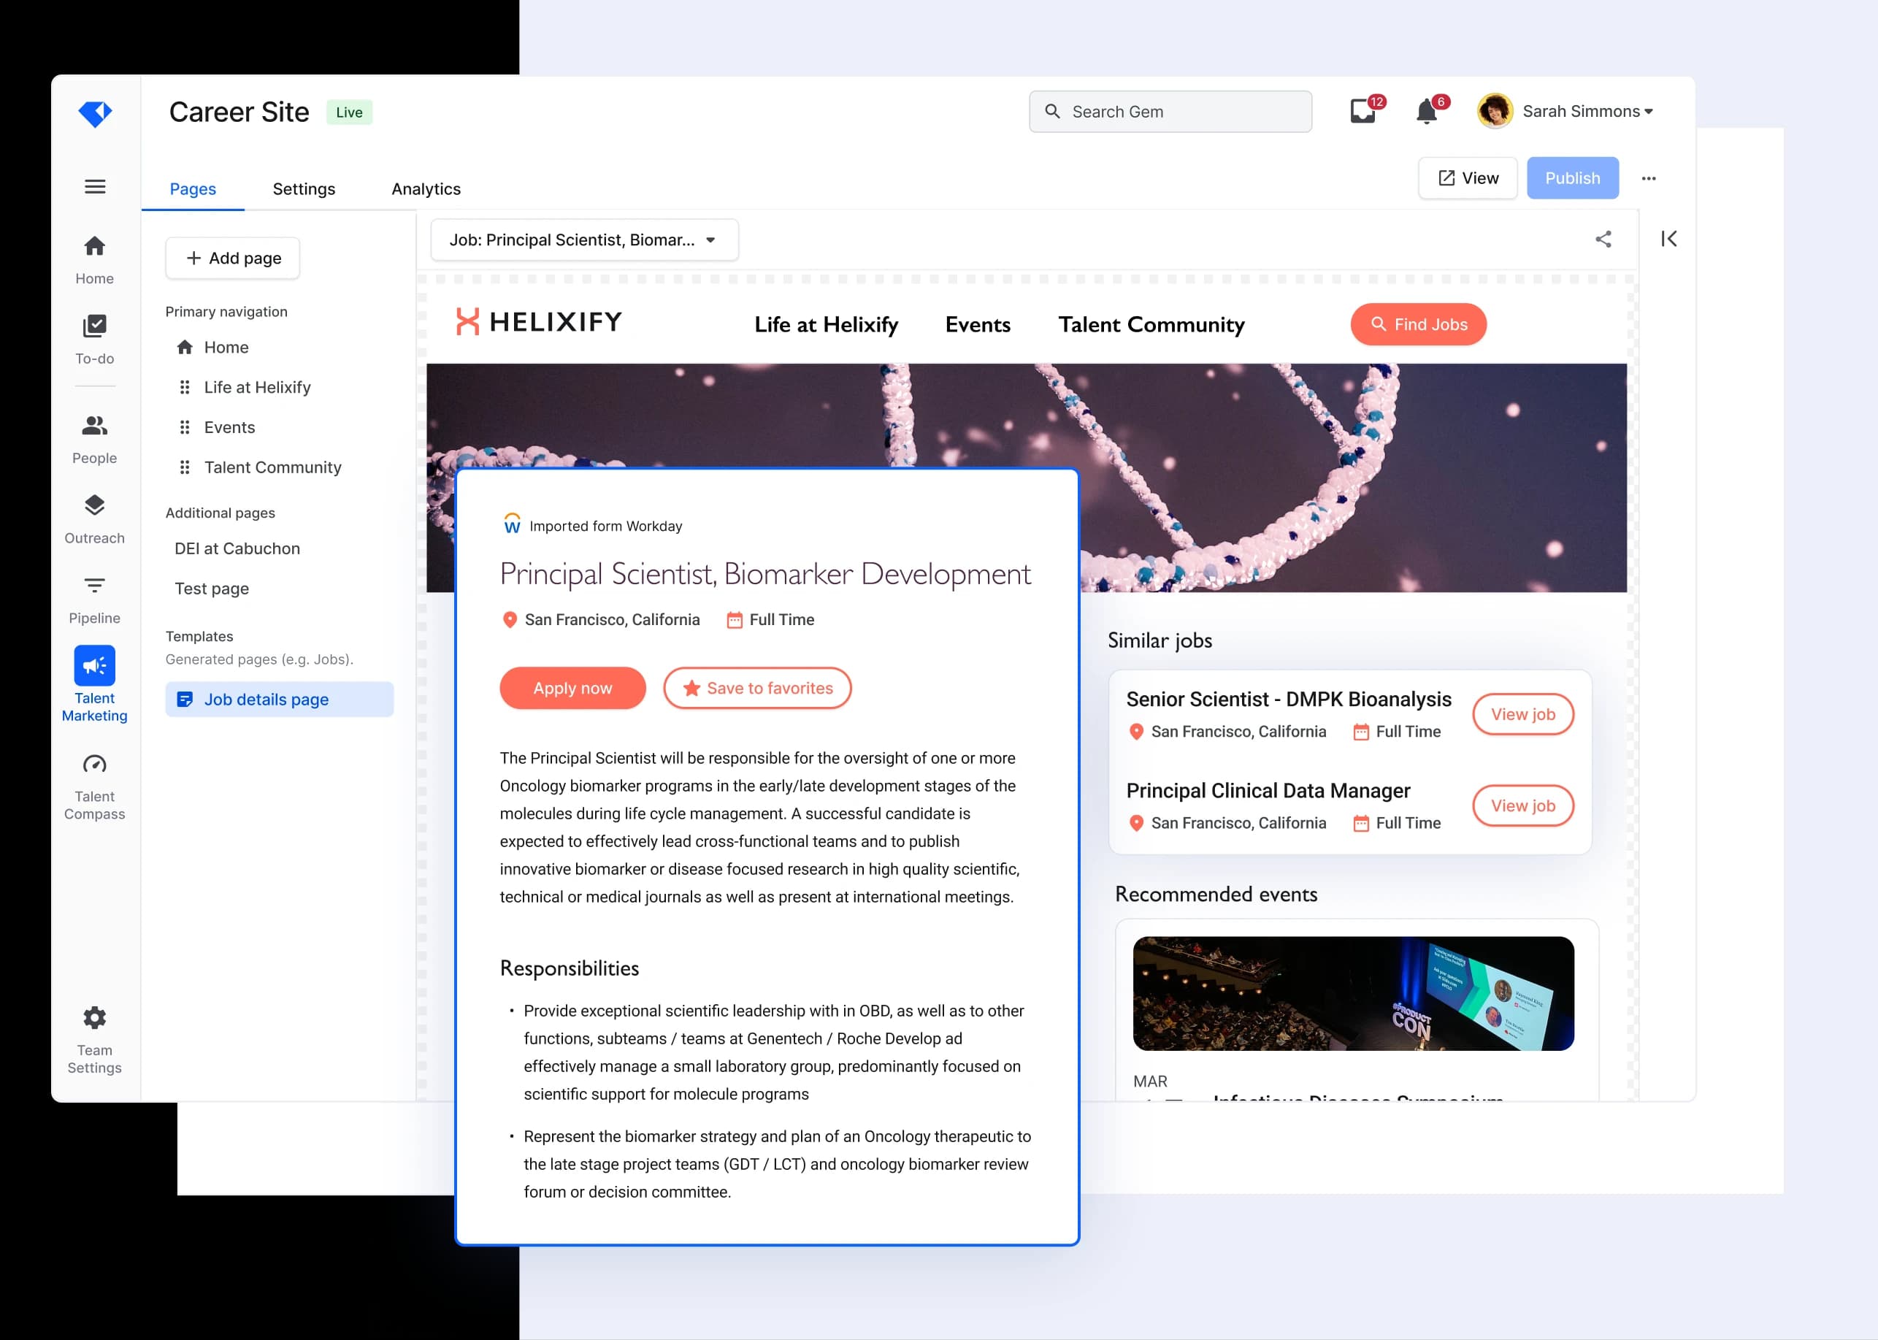Collapse the preview panel using right arrow icon
This screenshot has height=1340, width=1878.
point(1668,239)
